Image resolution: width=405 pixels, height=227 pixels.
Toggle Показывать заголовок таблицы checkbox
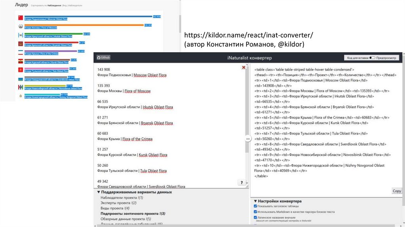[255, 206]
